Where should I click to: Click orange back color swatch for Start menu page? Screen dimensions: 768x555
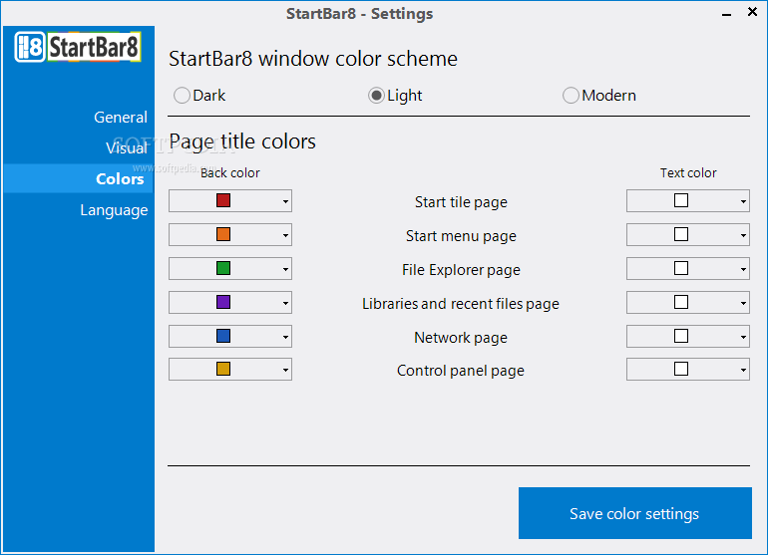tap(223, 234)
